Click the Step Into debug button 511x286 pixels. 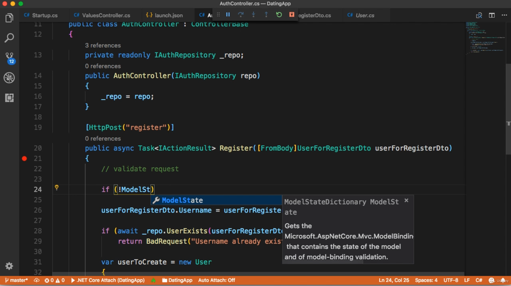[x=253, y=15]
